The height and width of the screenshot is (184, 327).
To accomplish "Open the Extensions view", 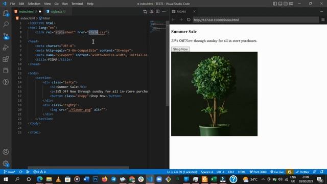I will (6, 59).
